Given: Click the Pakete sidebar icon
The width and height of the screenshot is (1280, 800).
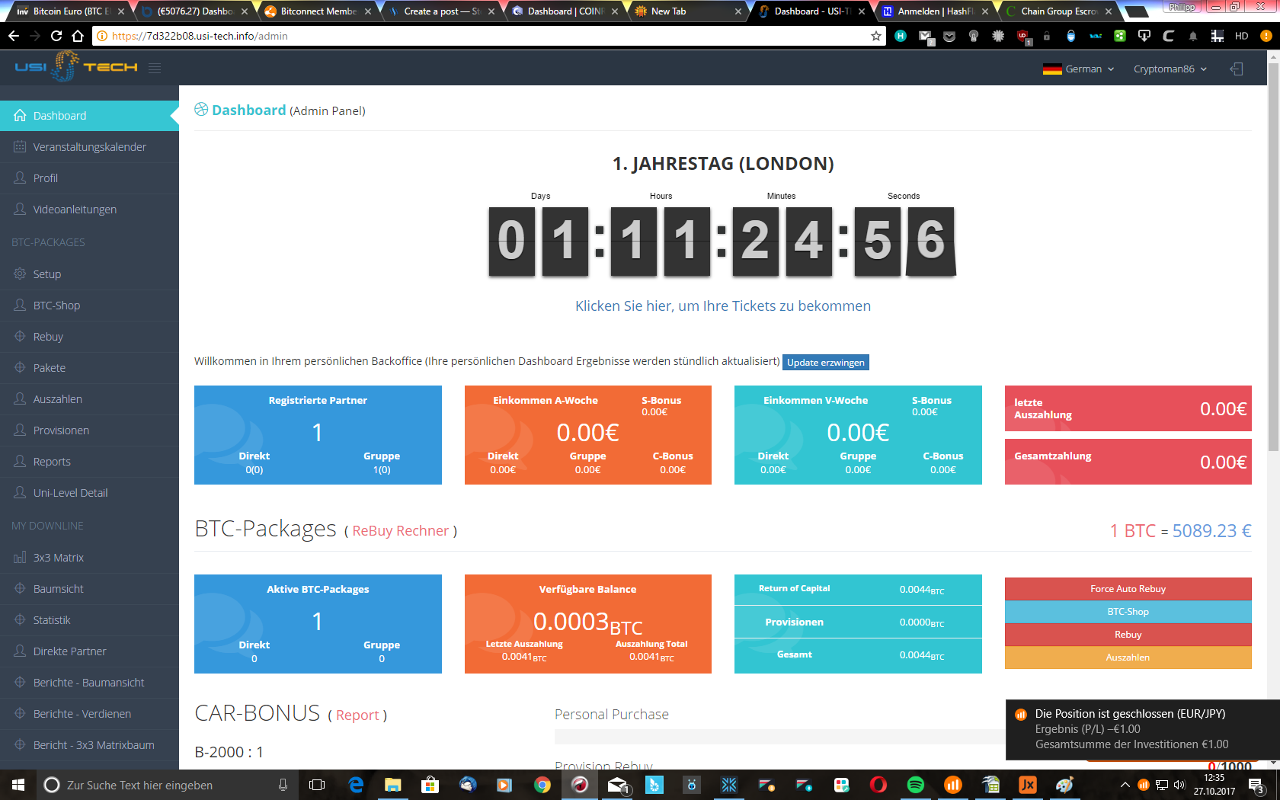Looking at the screenshot, I should pyautogui.click(x=20, y=367).
